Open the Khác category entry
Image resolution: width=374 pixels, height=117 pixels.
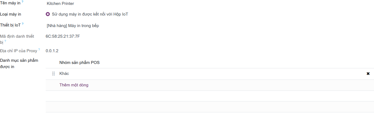[x=64, y=74]
